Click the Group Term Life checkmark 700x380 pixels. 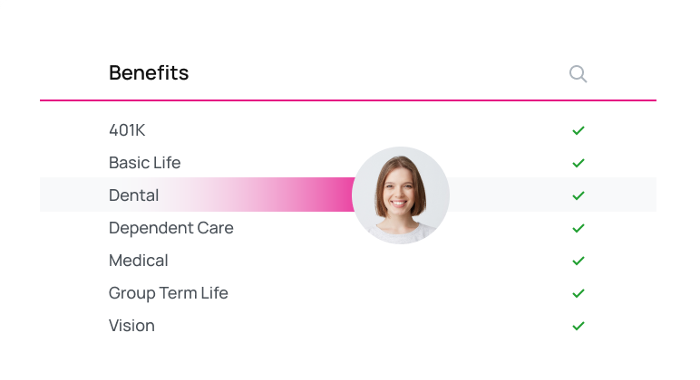(578, 293)
